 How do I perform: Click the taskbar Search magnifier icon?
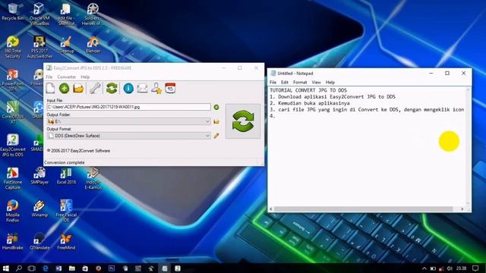(18, 268)
